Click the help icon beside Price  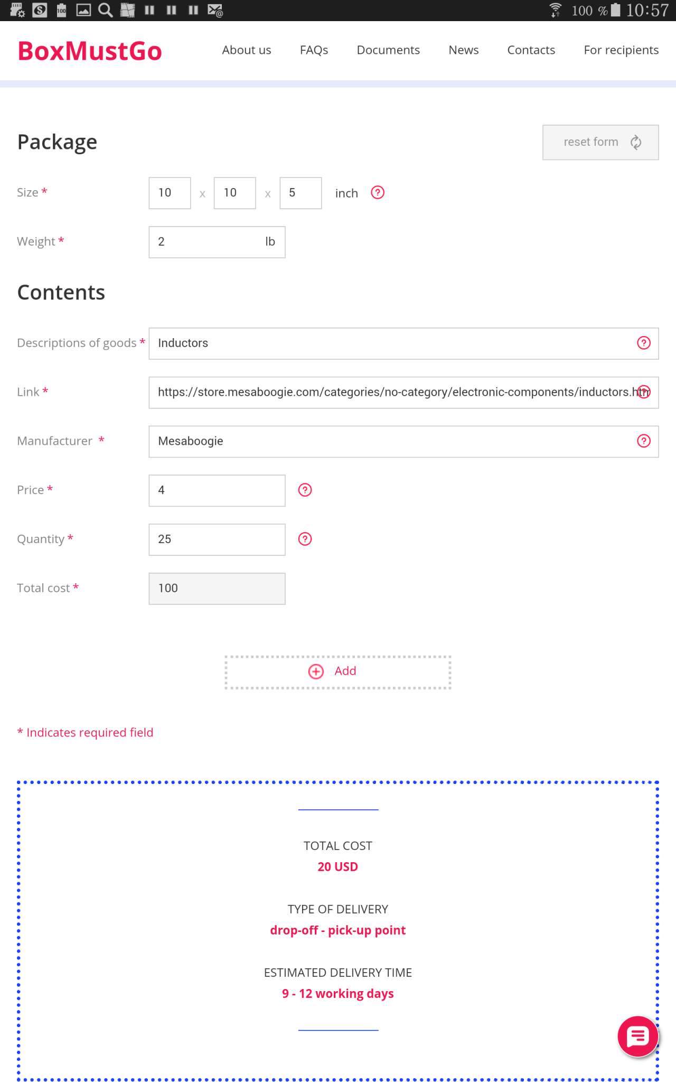click(x=305, y=490)
